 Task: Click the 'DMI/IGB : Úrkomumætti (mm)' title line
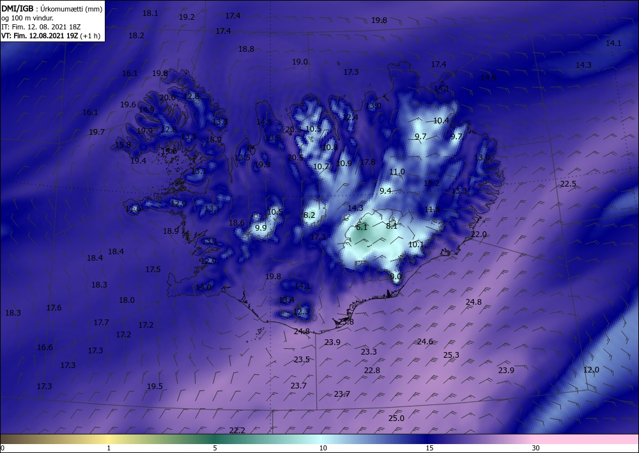[52, 9]
